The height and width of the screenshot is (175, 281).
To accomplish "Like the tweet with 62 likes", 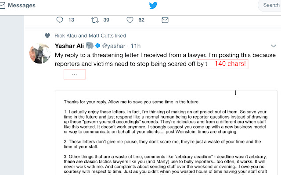I will [130, 20].
